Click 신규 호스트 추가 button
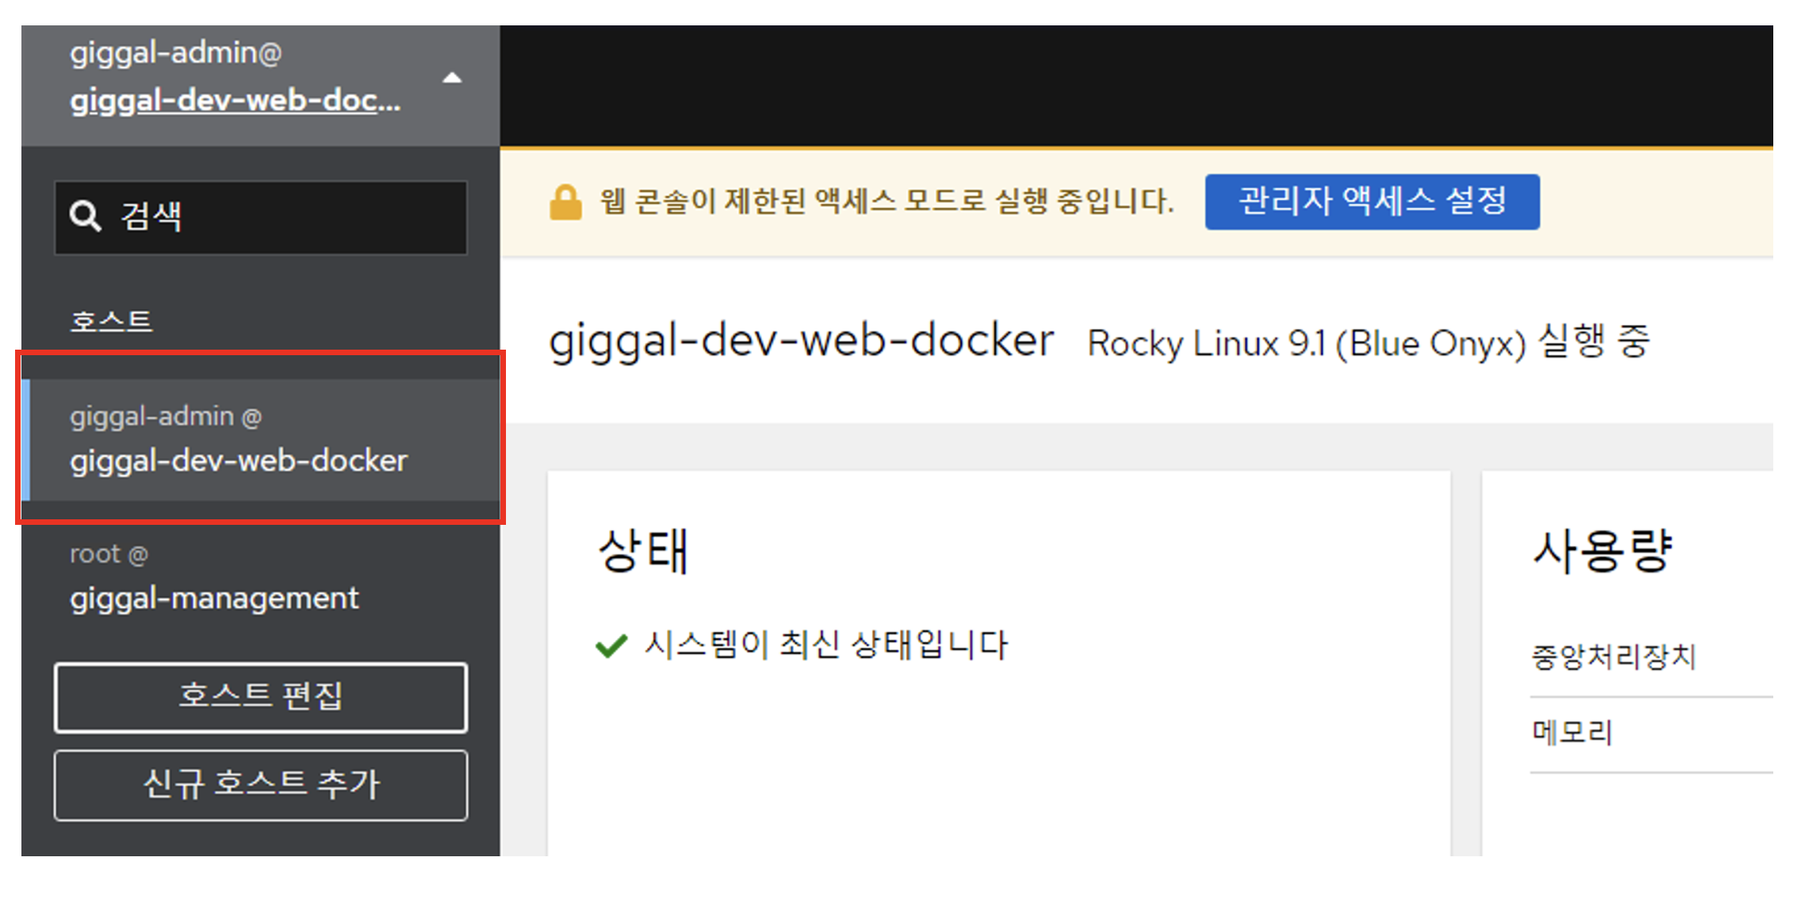Screen dimensions: 1805x907 [261, 784]
